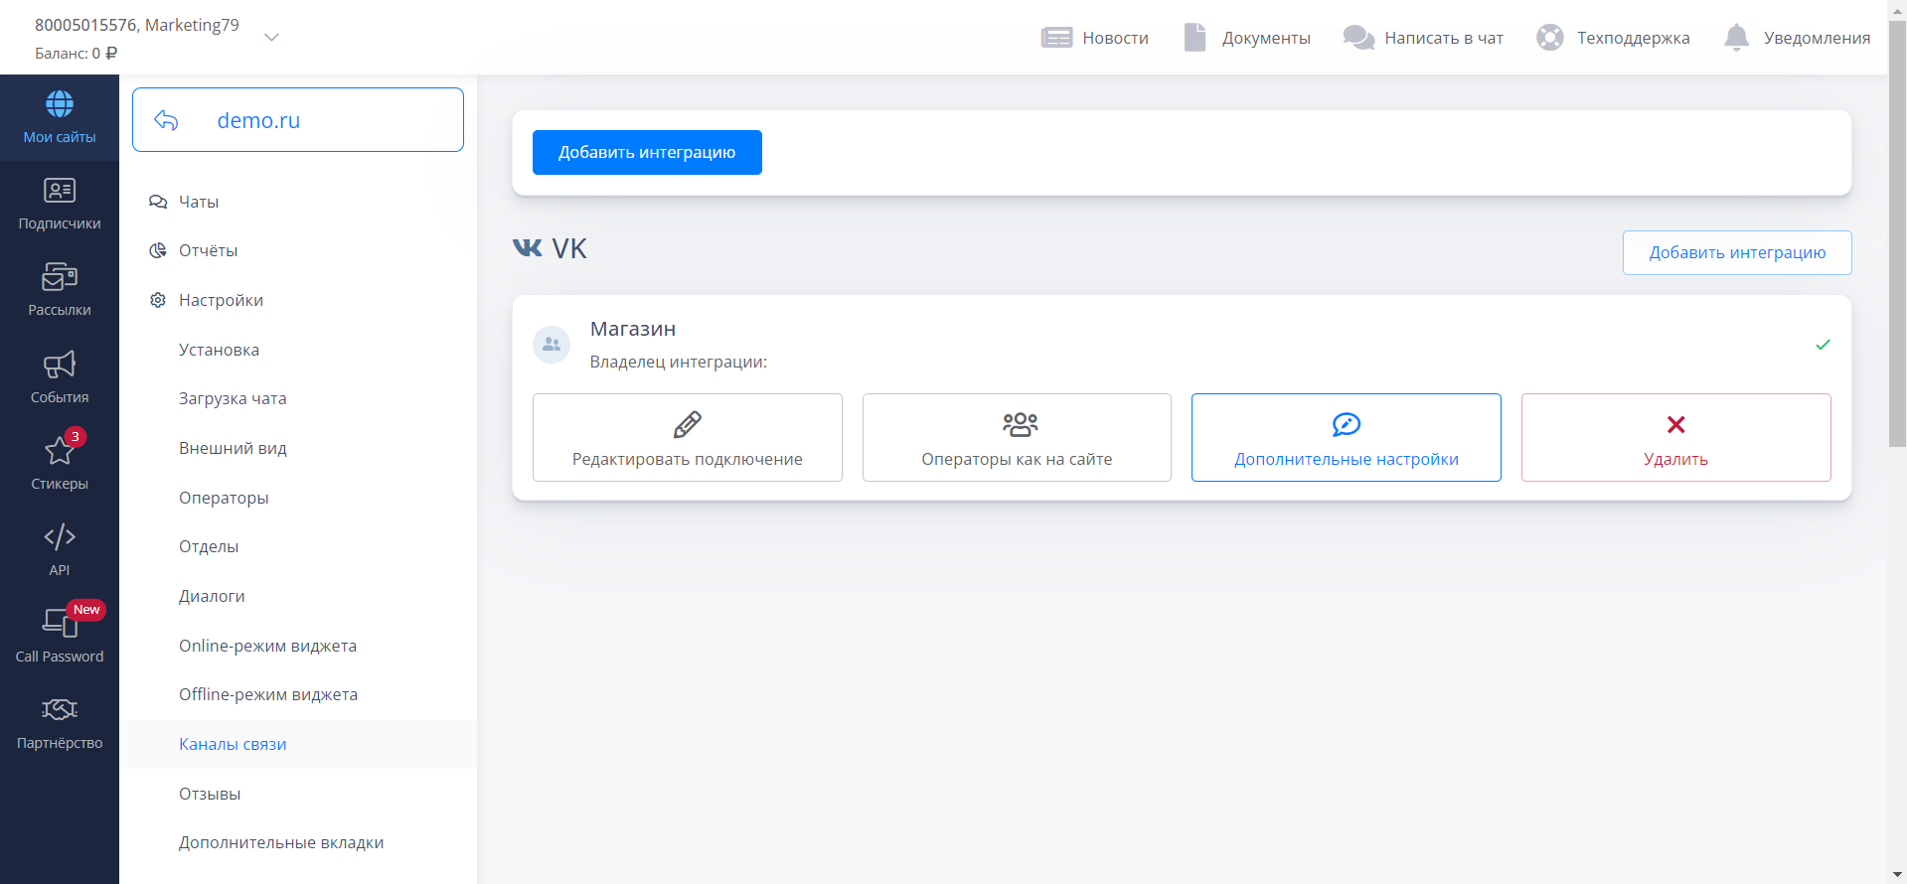The image size is (1907, 884).
Task: Open События megaphone icon
Action: tap(60, 365)
